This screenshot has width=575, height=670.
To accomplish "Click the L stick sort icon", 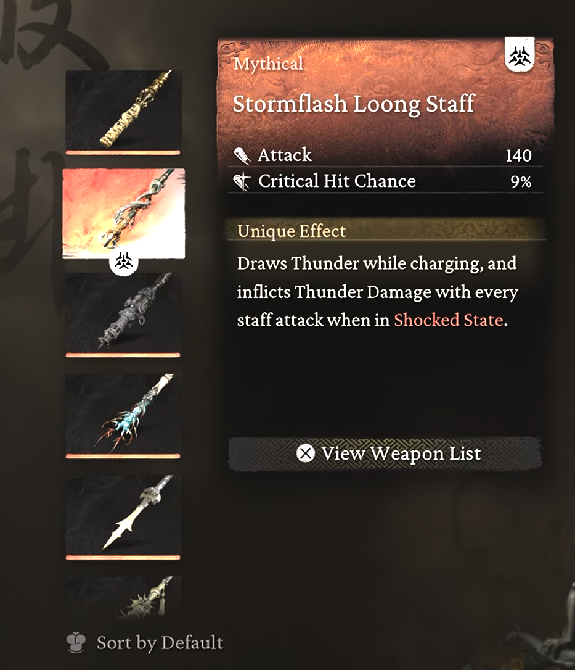I will (76, 642).
